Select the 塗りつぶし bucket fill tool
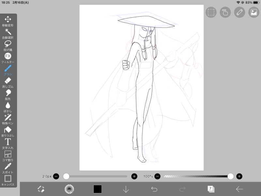The width and height of the screenshot is (261, 196). [x=8, y=132]
